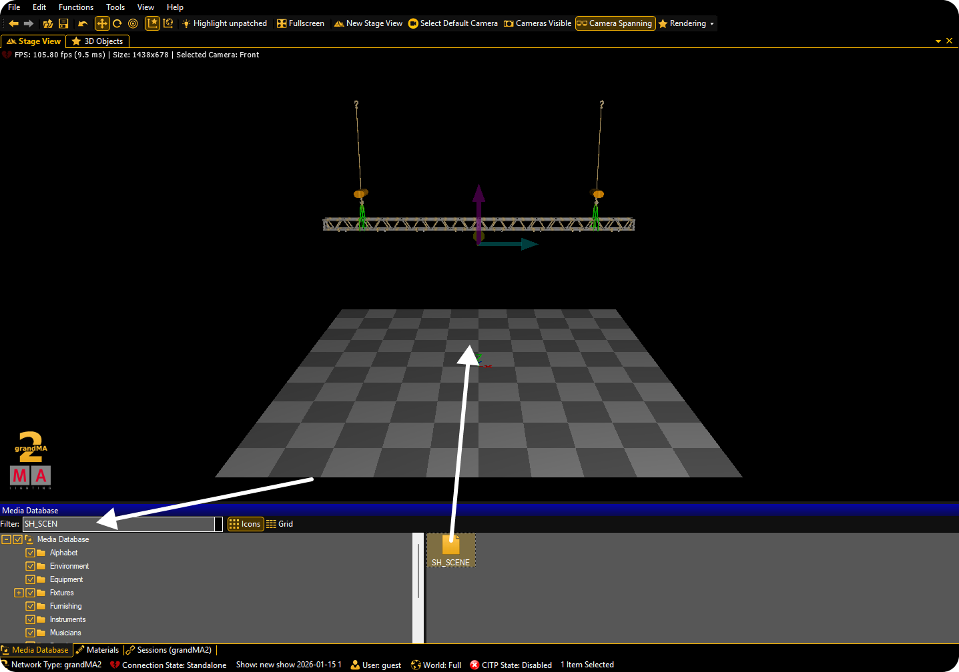Click the back arrow in toolbar
The width and height of the screenshot is (959, 672).
coord(13,23)
